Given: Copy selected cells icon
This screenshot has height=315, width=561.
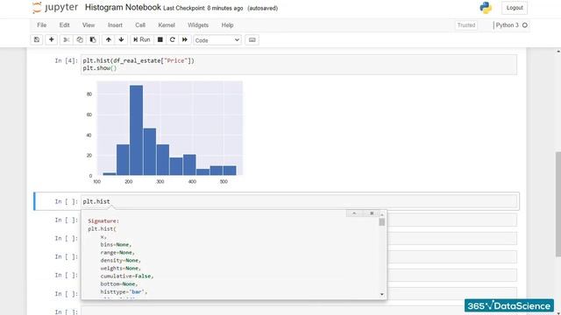Looking at the screenshot, I should click(80, 39).
